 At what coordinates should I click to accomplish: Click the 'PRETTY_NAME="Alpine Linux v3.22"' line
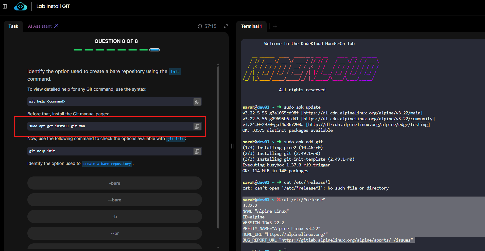281,228
